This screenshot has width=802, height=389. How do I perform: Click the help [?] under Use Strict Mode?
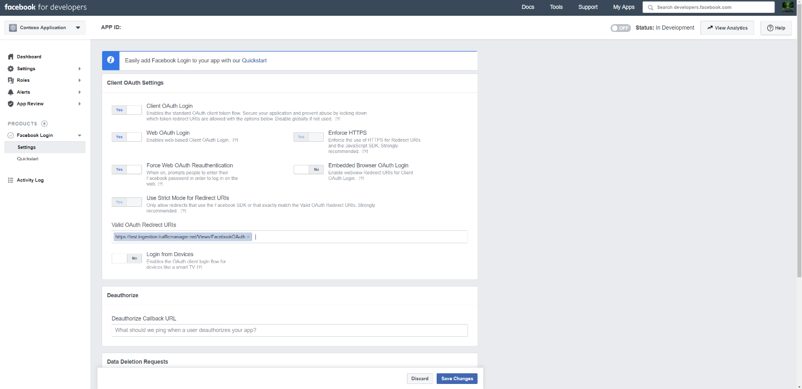(x=184, y=211)
